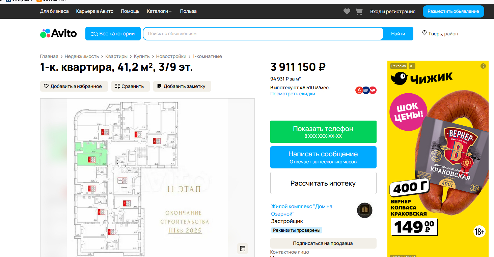Focus the Поиск по объявлениям search field
Screen dimensions: 494x257
pos(263,34)
